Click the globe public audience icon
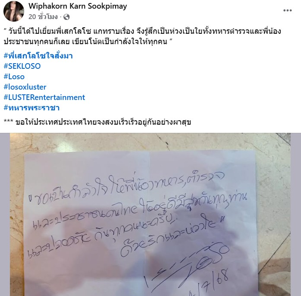This screenshot has width=301, height=296. coord(67,17)
